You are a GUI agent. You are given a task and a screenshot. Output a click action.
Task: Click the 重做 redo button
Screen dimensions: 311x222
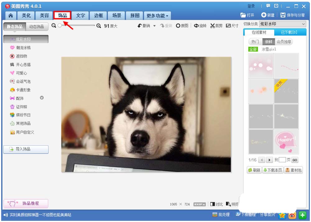click(166, 26)
